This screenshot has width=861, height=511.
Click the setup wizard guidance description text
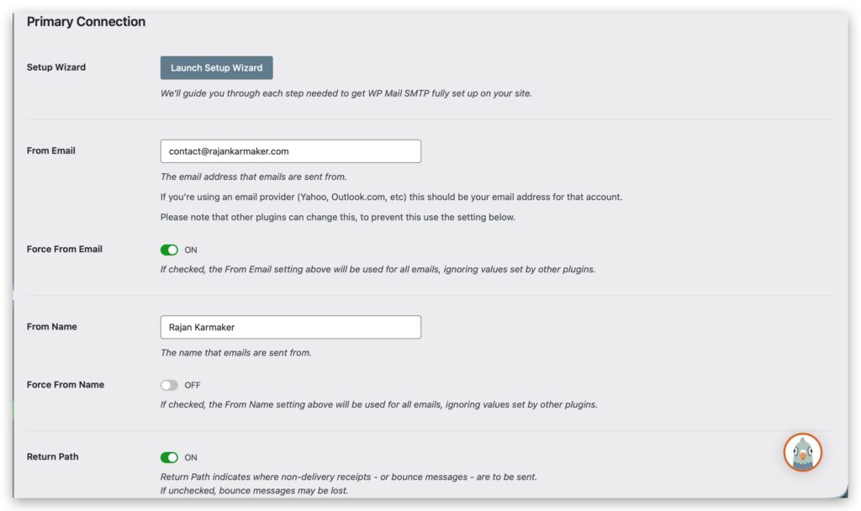(x=346, y=93)
